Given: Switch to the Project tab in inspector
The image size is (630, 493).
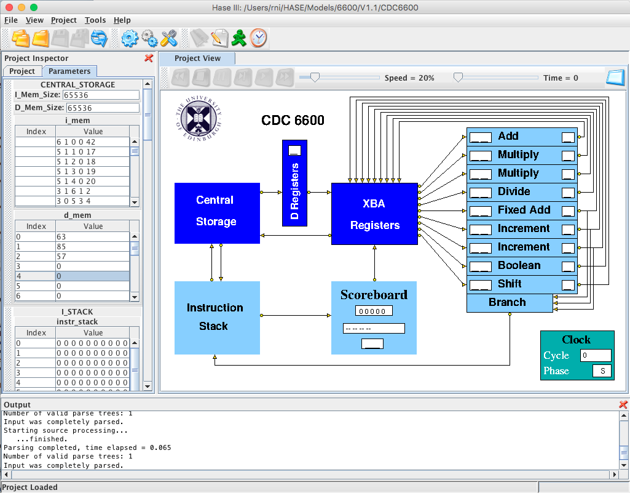Looking at the screenshot, I should coord(22,71).
